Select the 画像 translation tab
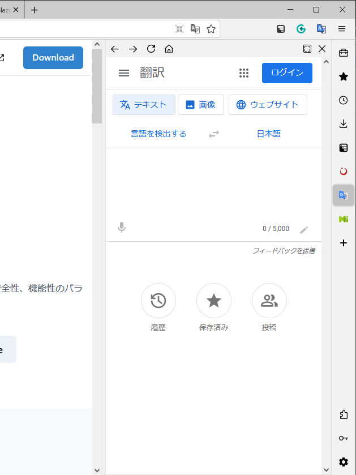Viewport: 356px width, 475px height. (x=201, y=105)
